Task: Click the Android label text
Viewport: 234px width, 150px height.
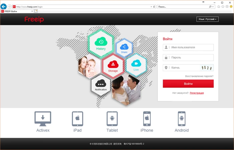Action: [x=182, y=130]
